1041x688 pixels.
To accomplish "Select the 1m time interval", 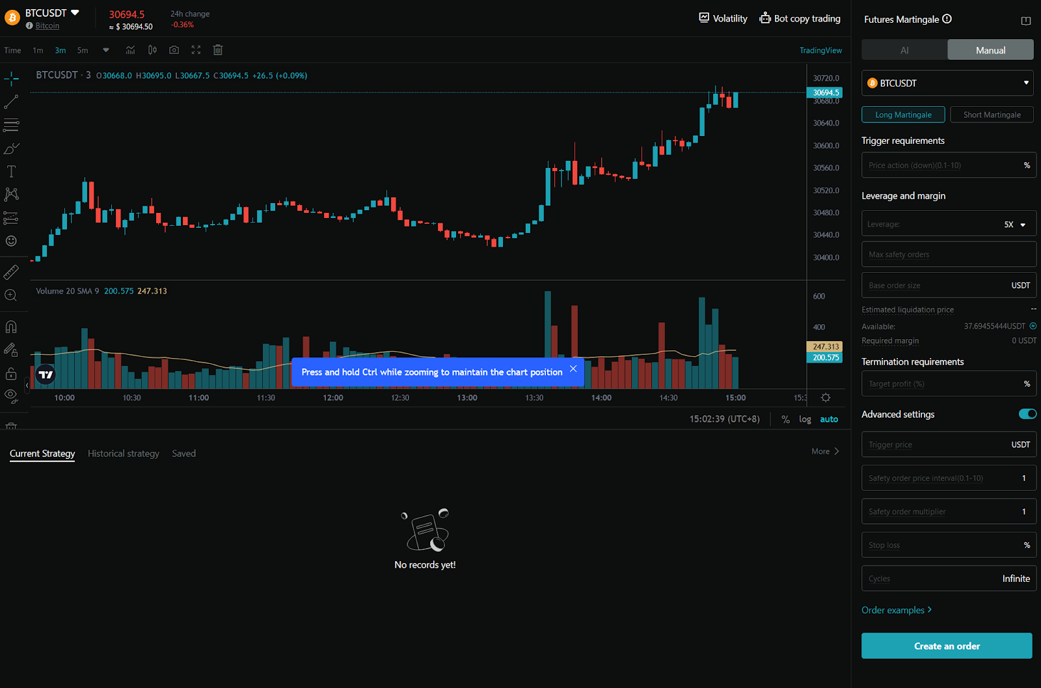I will pyautogui.click(x=38, y=50).
